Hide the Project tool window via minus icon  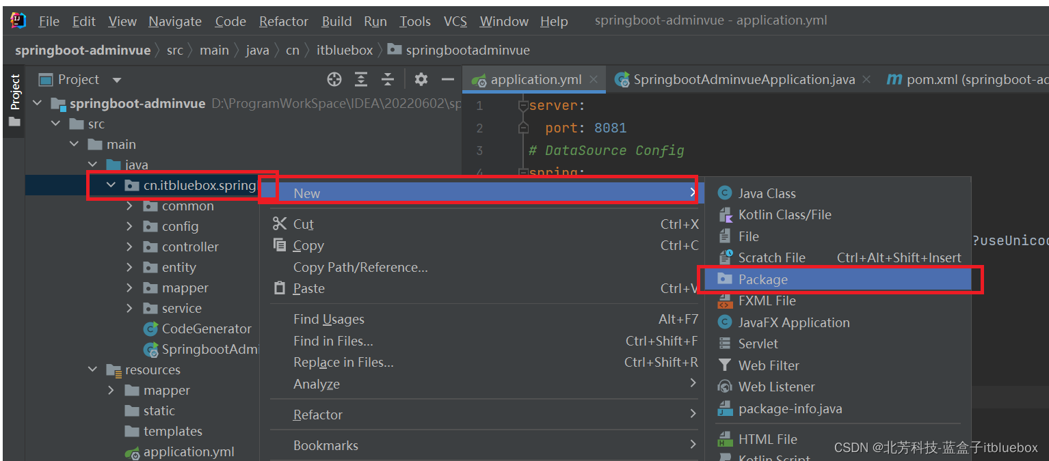tap(448, 79)
